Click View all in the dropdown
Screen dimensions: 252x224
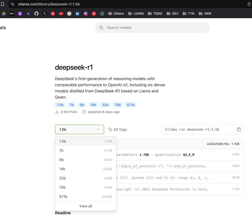pos(85,206)
